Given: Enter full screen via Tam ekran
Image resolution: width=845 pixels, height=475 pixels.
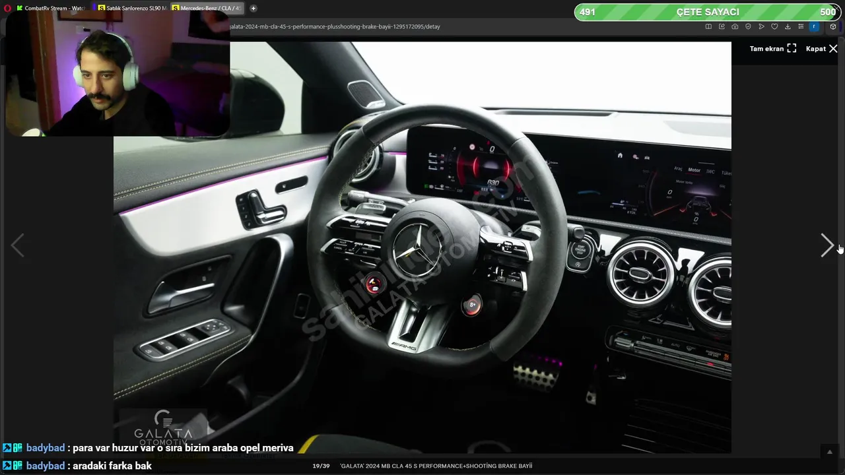Looking at the screenshot, I should pyautogui.click(x=773, y=48).
